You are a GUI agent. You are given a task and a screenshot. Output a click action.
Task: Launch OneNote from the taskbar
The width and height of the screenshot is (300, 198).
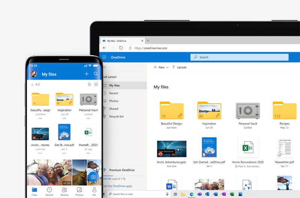223,194
